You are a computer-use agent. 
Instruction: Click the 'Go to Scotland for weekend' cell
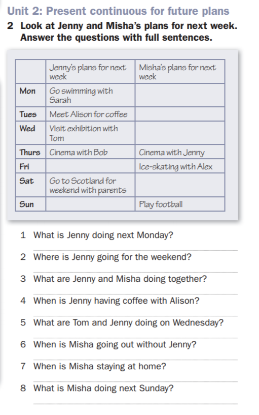pos(90,185)
